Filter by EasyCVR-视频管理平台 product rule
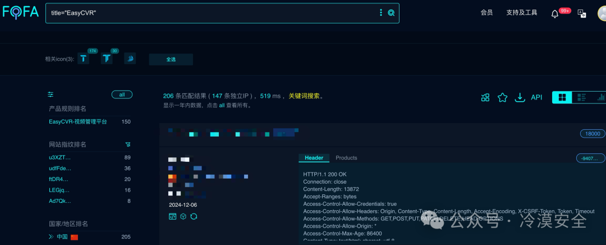Screen dimensions: 606x245 coord(77,121)
